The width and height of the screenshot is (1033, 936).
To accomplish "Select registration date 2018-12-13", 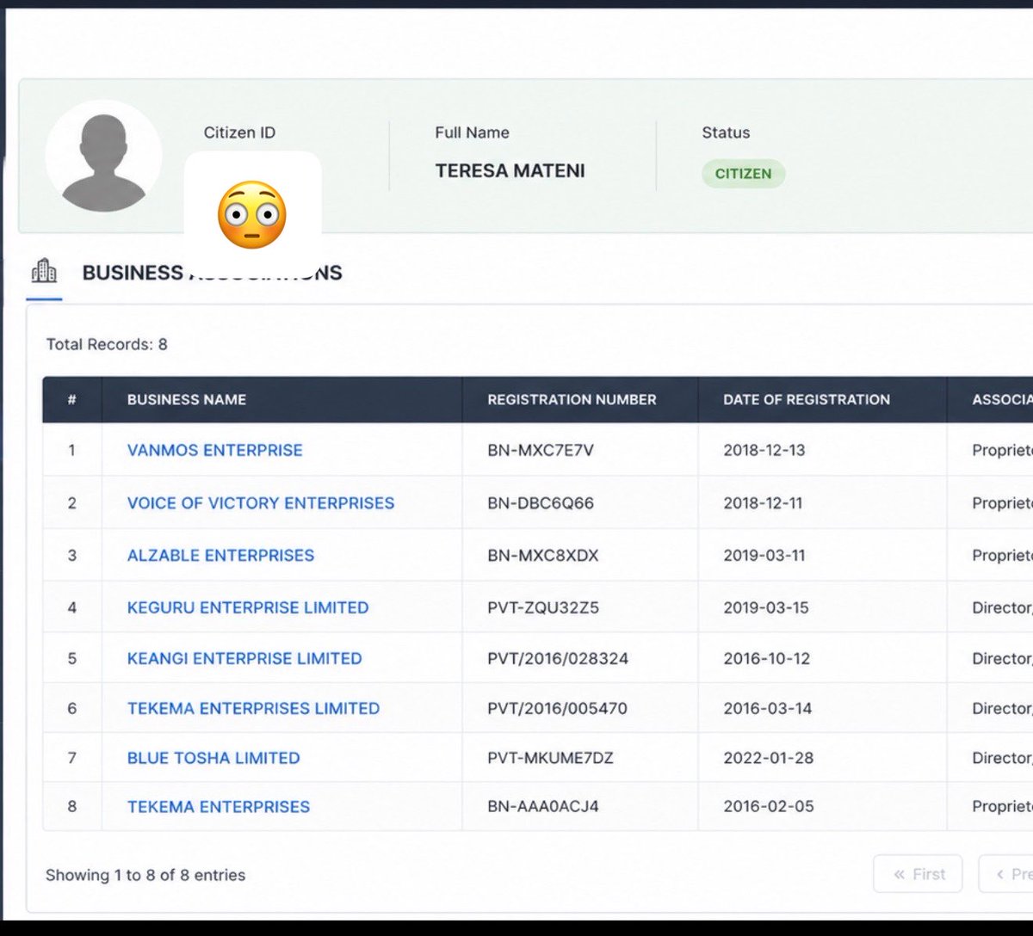I will 764,450.
